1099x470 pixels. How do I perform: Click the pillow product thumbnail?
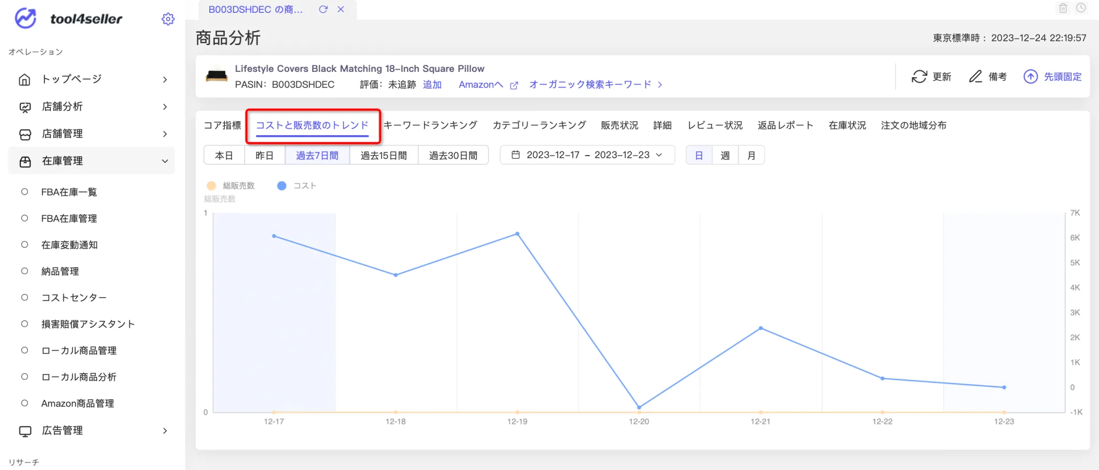(217, 76)
